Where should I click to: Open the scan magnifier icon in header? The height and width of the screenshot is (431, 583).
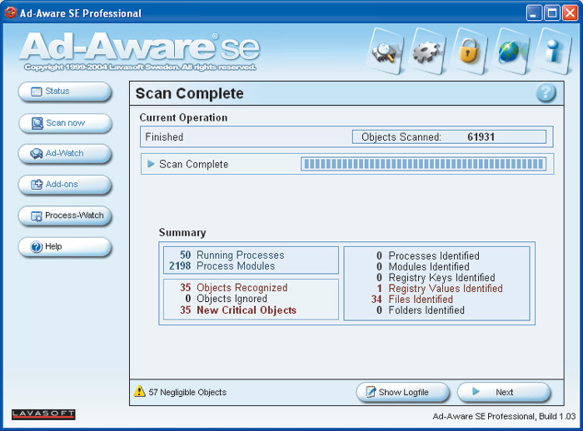coord(385,52)
